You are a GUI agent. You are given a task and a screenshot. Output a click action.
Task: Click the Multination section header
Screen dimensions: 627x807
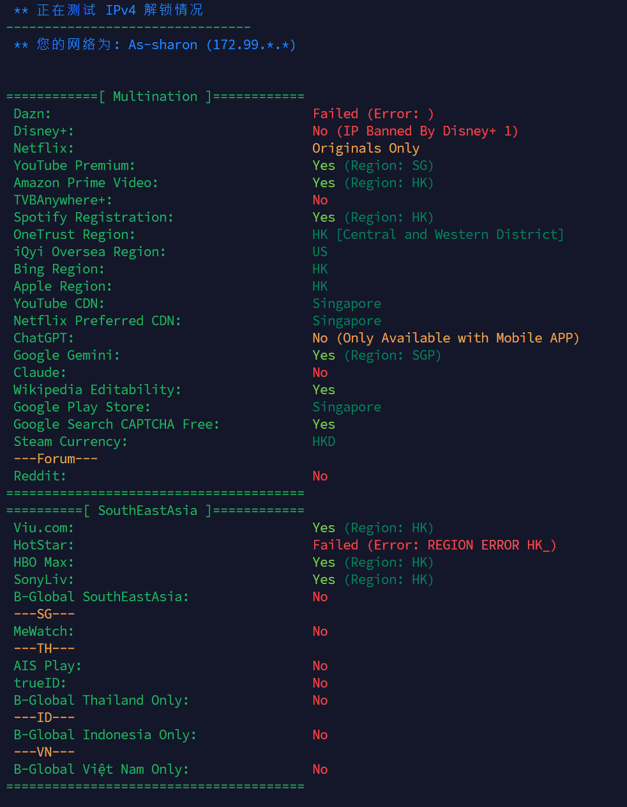(155, 96)
